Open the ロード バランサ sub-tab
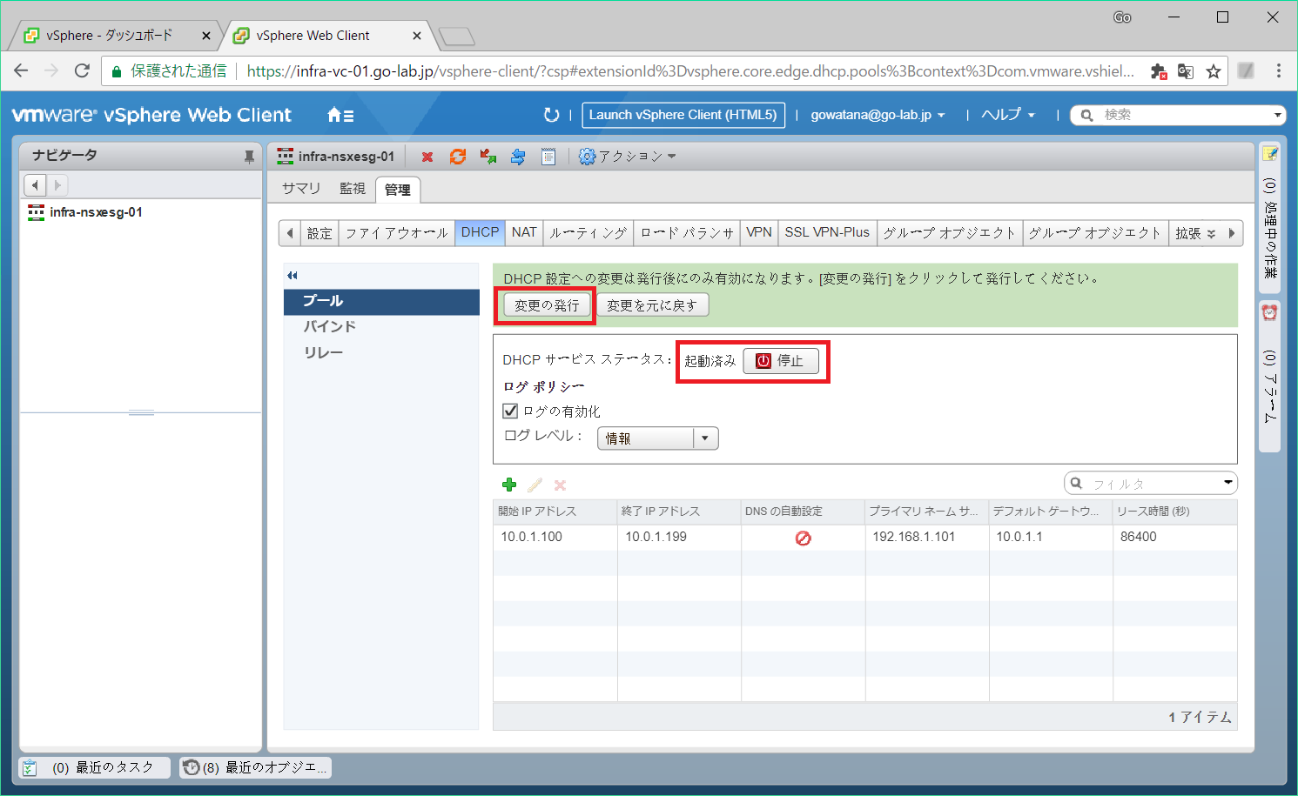 click(687, 233)
